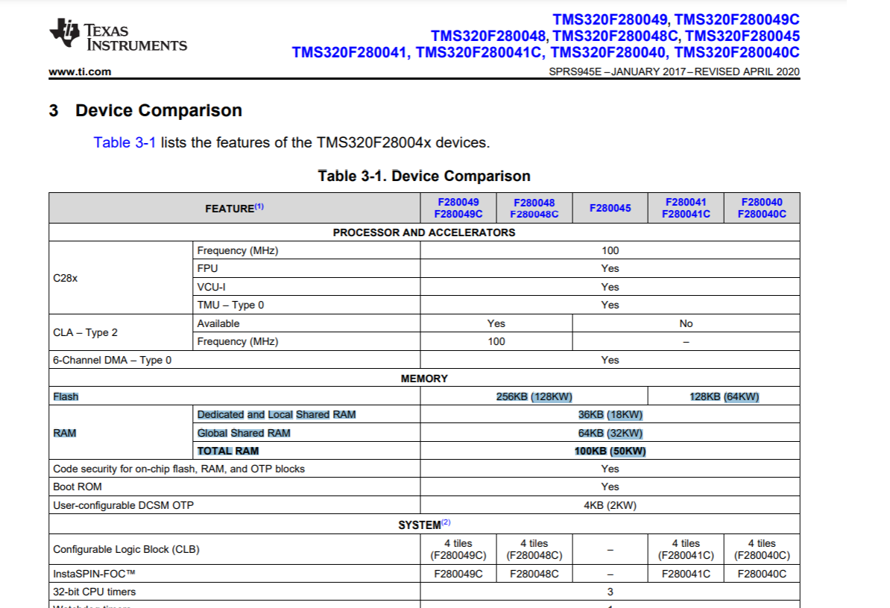Follow the Table 3-1 cross-reference link
This screenshot has width=890, height=608.
124,142
